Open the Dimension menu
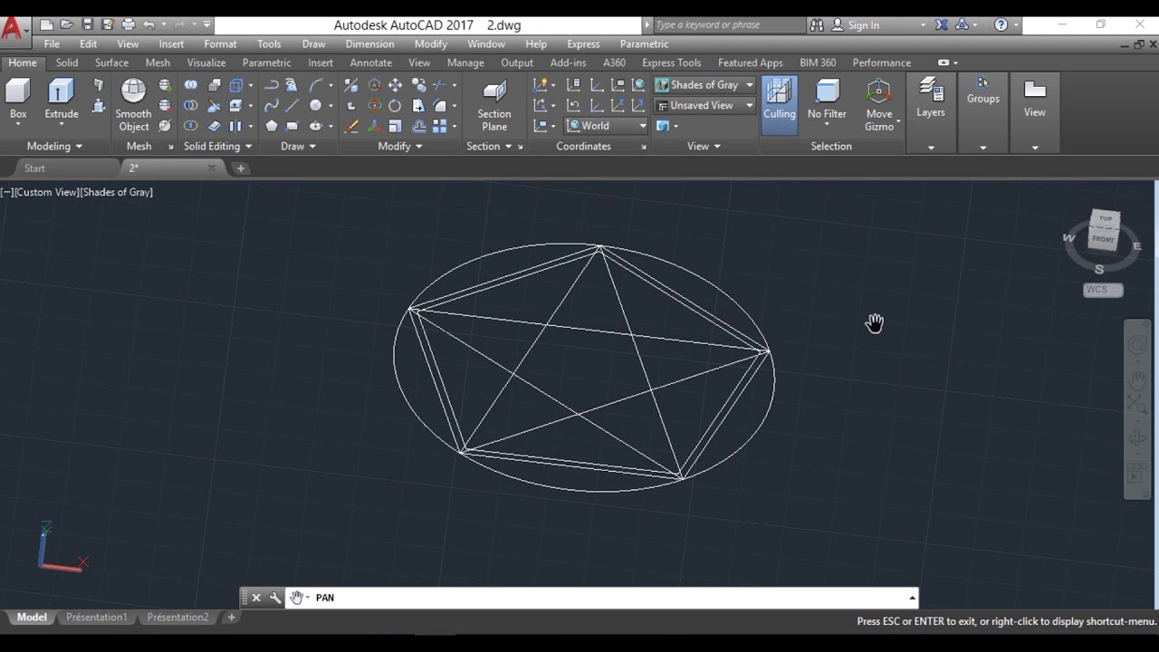This screenshot has width=1159, height=652. 369,43
